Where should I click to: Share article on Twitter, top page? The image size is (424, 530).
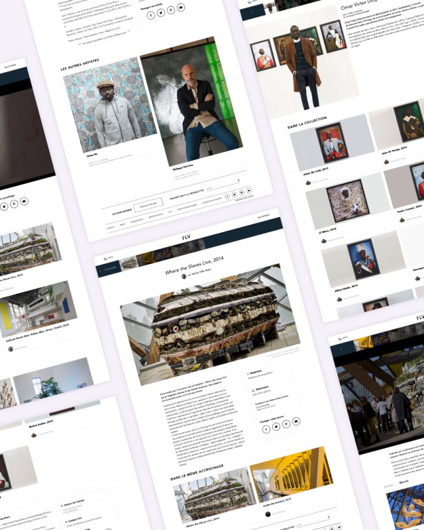pos(161,13)
